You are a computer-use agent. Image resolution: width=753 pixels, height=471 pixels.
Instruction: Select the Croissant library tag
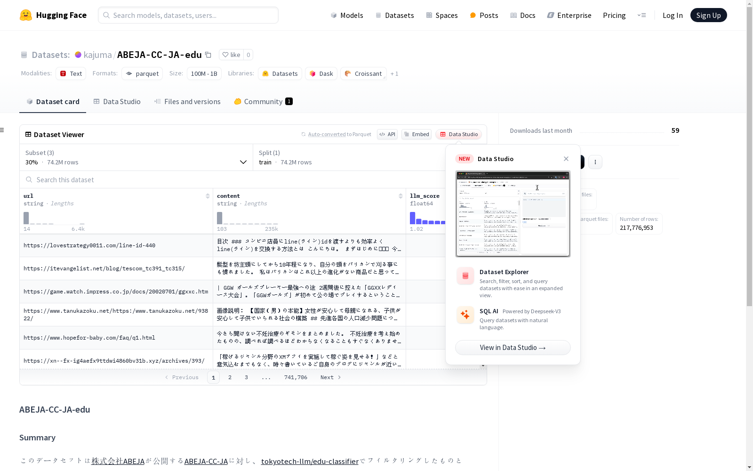[363, 73]
